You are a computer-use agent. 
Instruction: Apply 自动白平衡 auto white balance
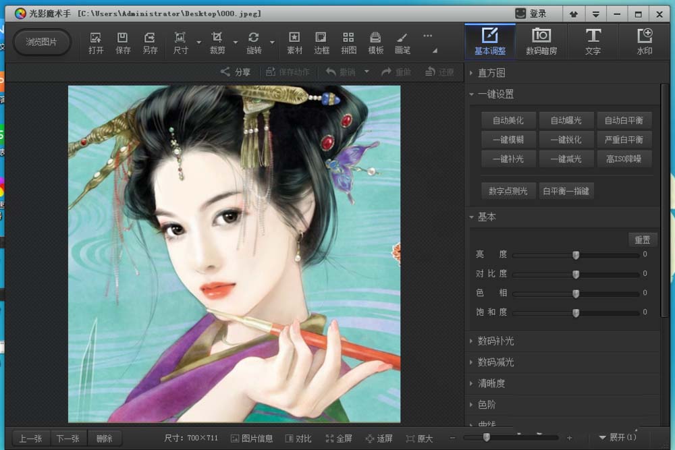624,121
